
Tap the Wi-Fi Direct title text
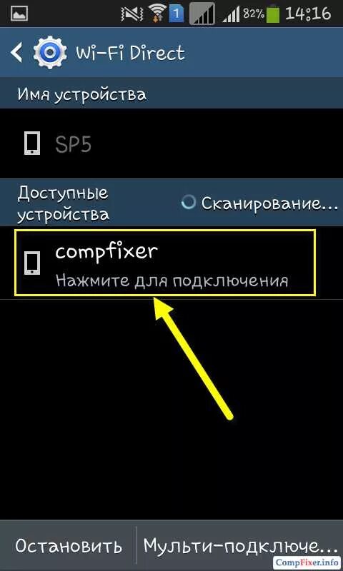click(x=130, y=53)
